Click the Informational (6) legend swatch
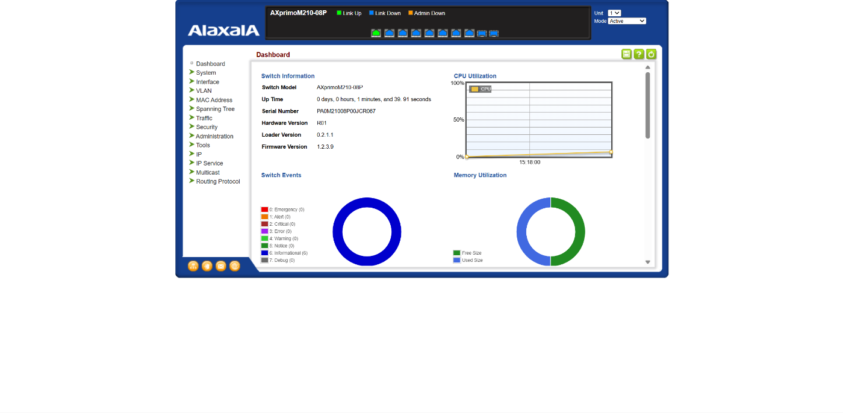Screen dimensions: 843x413 pyautogui.click(x=264, y=253)
